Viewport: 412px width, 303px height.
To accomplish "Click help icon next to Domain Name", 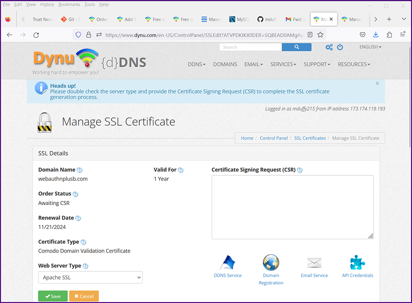I will 79,170.
